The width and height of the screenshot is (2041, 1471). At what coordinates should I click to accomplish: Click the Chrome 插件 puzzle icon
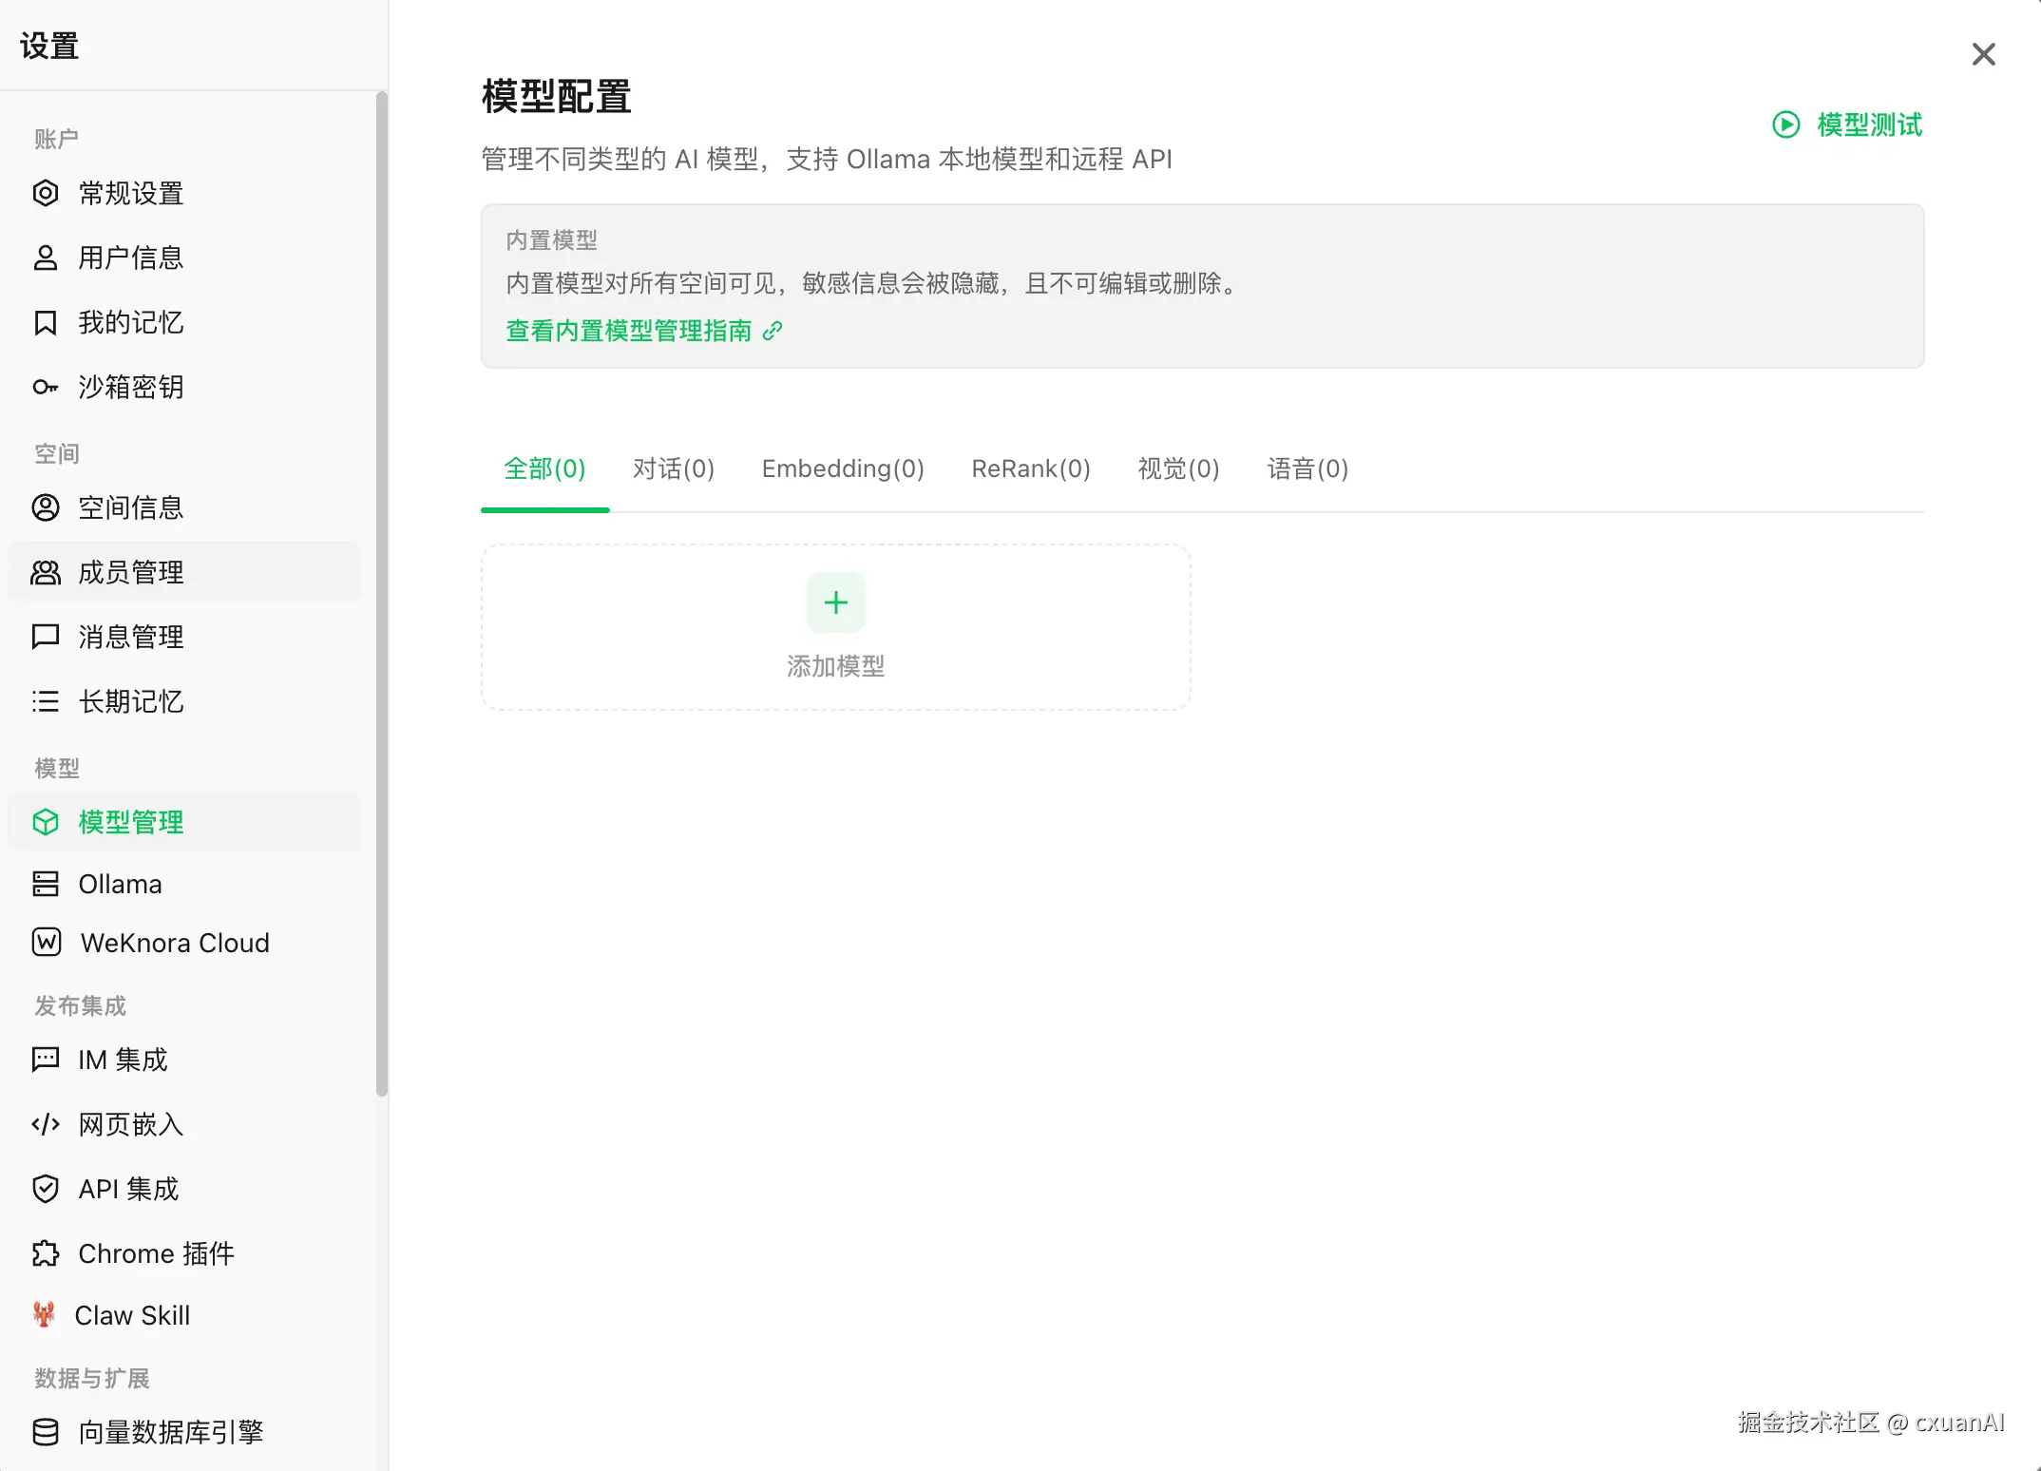point(46,1253)
